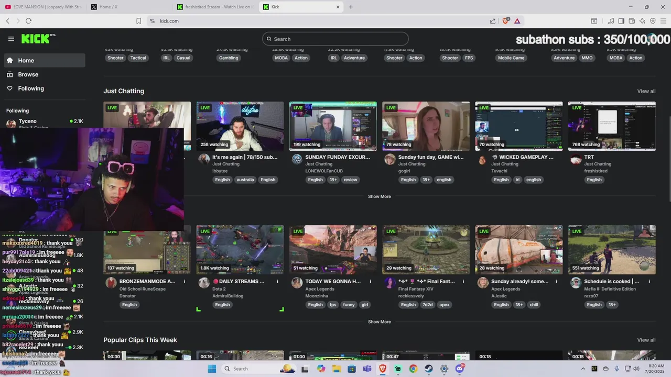Open Windows Start menu
Viewport: 671px width, 377px height.
212,369
